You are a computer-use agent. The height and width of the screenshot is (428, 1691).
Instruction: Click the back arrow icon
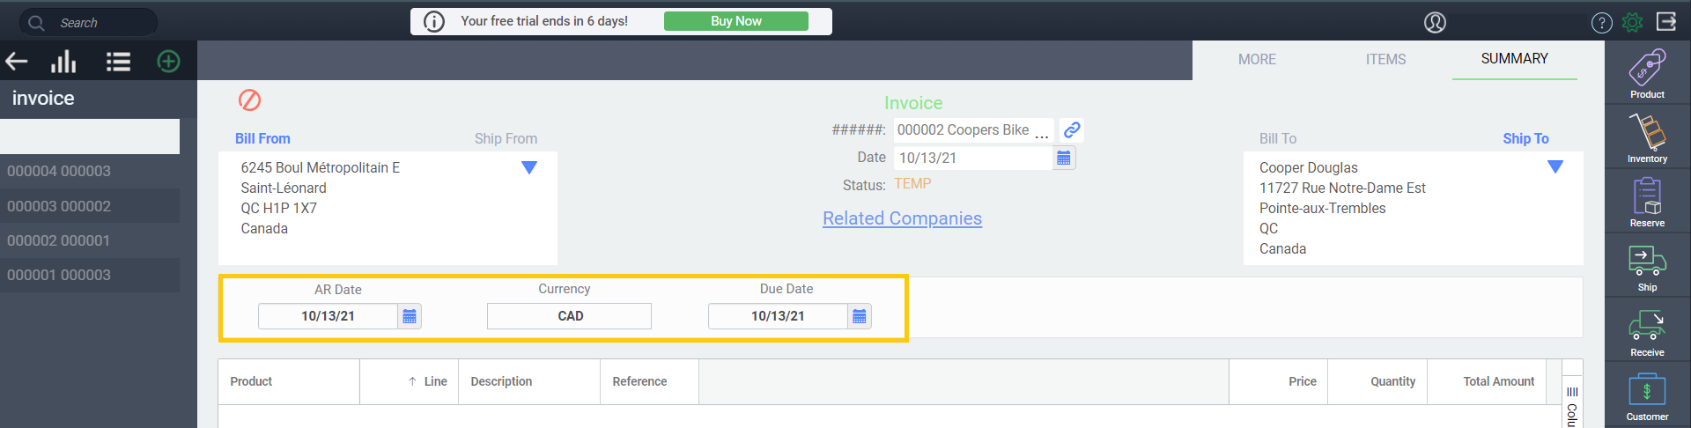point(17,62)
